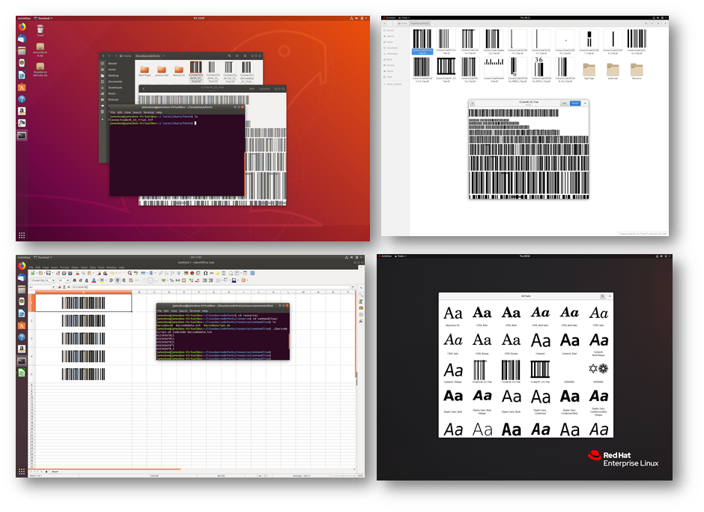This screenshot has width=704, height=512.
Task: Apply percent format using the Calc % icon
Action: pyautogui.click(x=172, y=280)
